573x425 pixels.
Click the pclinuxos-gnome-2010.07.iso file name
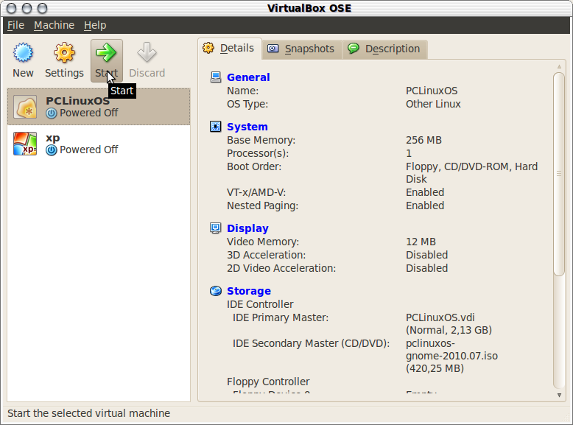[x=451, y=350]
